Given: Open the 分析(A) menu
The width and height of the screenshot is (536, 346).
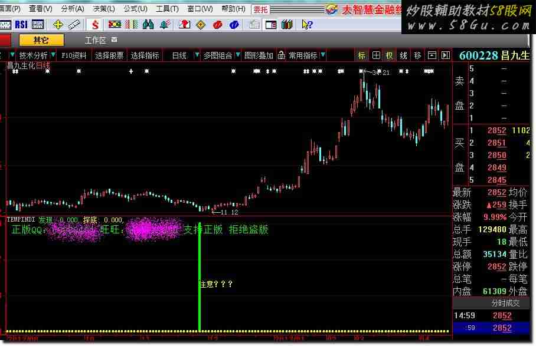Looking at the screenshot, I should click(x=72, y=8).
